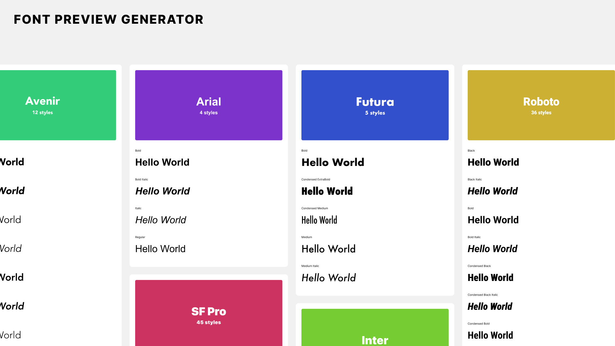
Task: Click the Arial Italic Hello World sample
Action: pyautogui.click(x=160, y=220)
